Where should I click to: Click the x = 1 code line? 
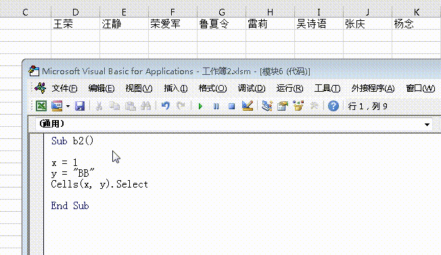coord(64,163)
